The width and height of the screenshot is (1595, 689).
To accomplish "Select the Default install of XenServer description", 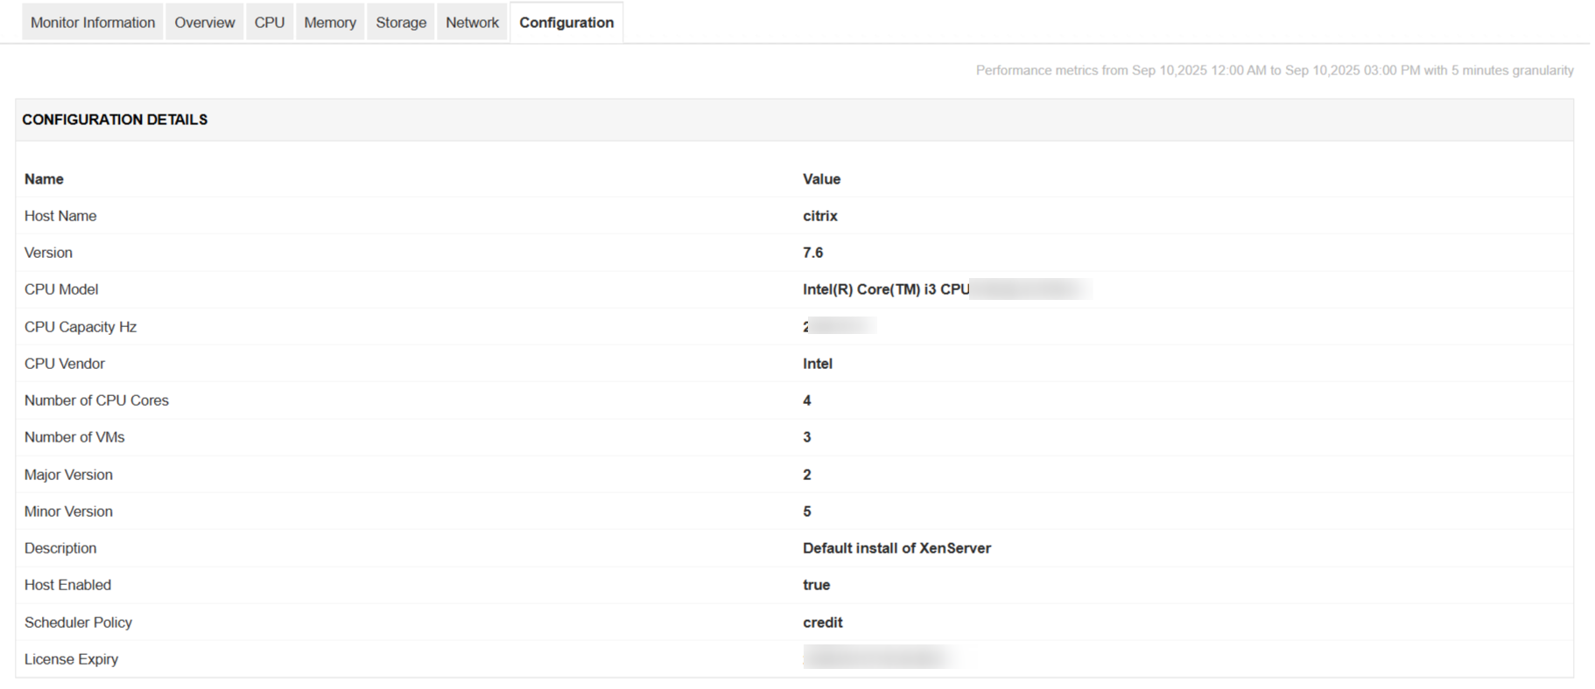I will click(x=896, y=548).
